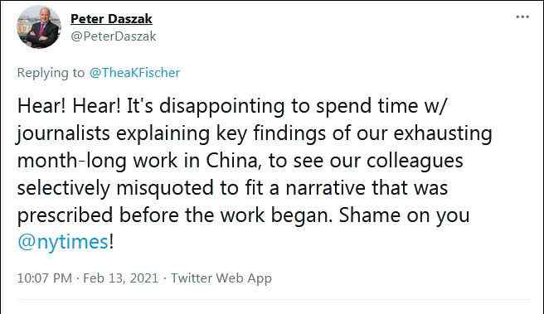The image size is (544, 314).
Task: Click 'journalists explaining key findings' text
Action: (x=172, y=133)
